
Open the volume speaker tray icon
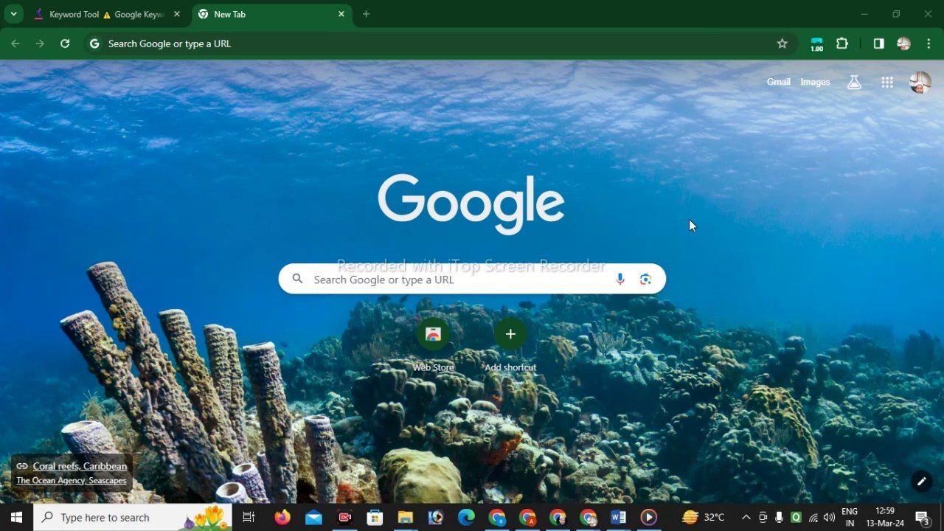[830, 517]
